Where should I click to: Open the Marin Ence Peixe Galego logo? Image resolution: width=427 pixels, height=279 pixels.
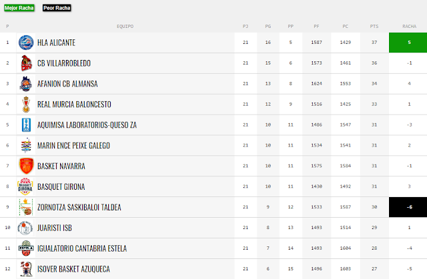[x=26, y=145]
